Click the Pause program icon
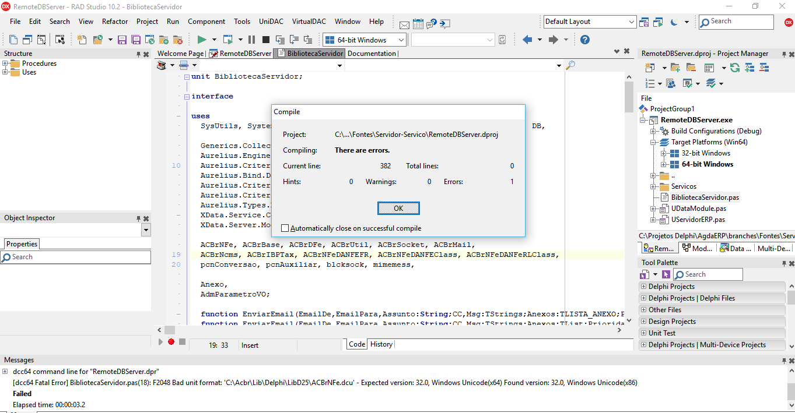 point(251,40)
